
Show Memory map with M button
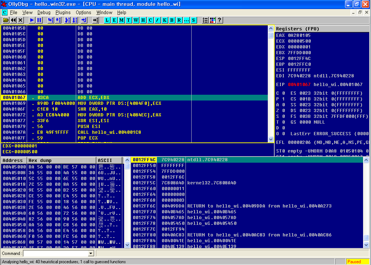click(122, 20)
